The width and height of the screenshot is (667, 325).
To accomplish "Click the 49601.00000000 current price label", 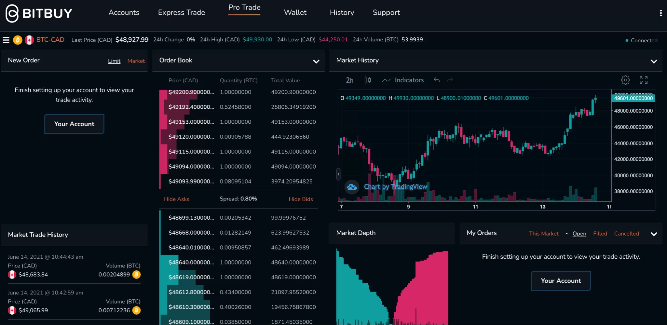I will click(633, 98).
